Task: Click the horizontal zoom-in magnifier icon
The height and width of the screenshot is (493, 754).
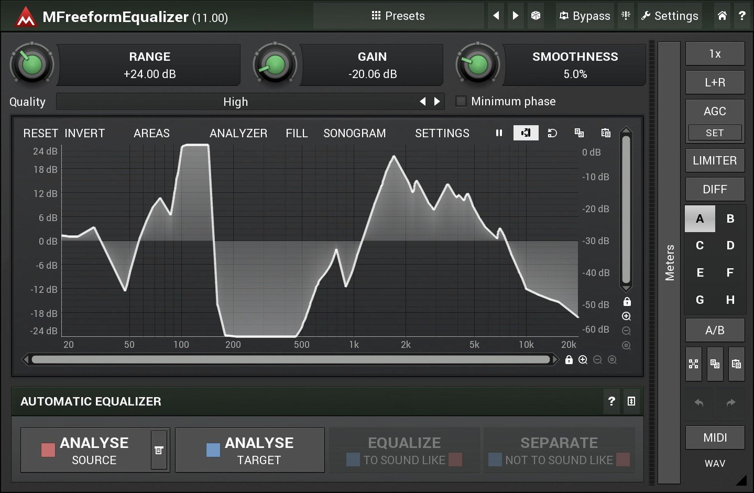Action: pos(583,360)
